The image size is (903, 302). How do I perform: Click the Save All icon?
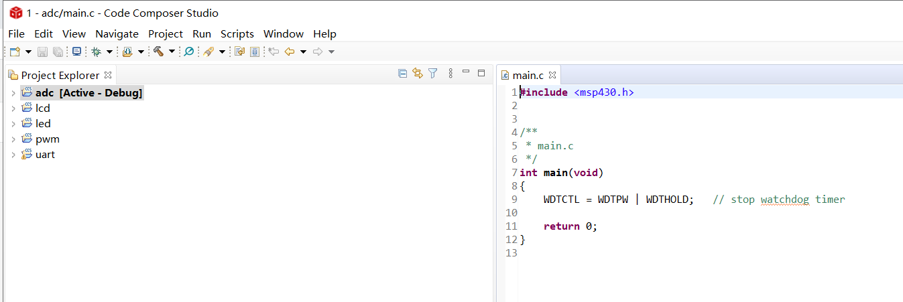58,52
